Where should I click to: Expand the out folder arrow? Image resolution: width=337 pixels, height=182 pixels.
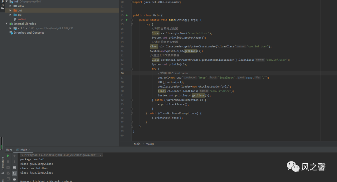(10, 10)
